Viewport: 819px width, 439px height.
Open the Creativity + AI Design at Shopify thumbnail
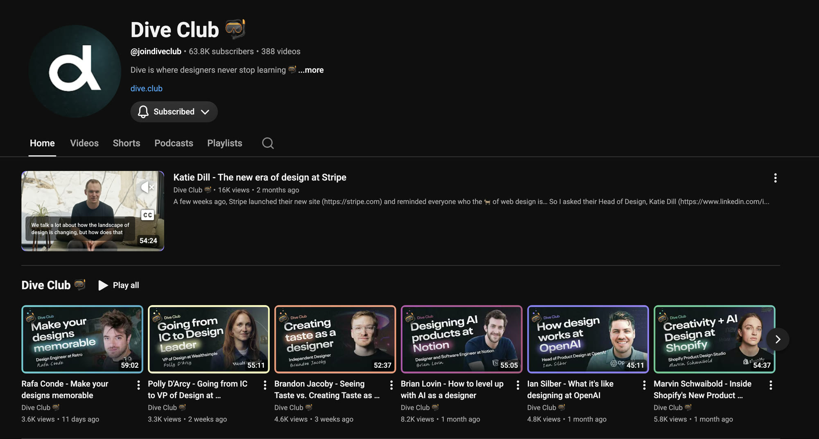pyautogui.click(x=714, y=339)
